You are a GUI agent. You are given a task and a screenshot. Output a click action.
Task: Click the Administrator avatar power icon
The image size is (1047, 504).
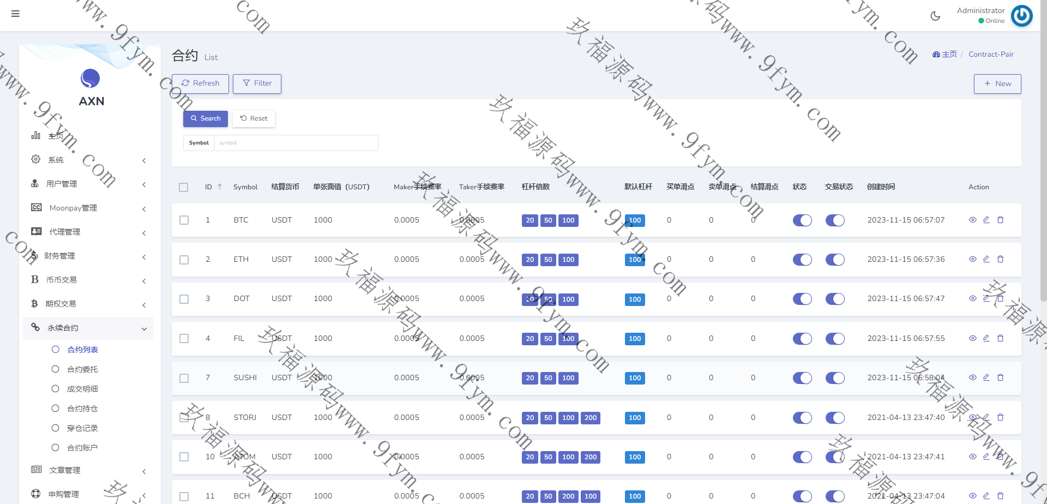tap(1021, 16)
